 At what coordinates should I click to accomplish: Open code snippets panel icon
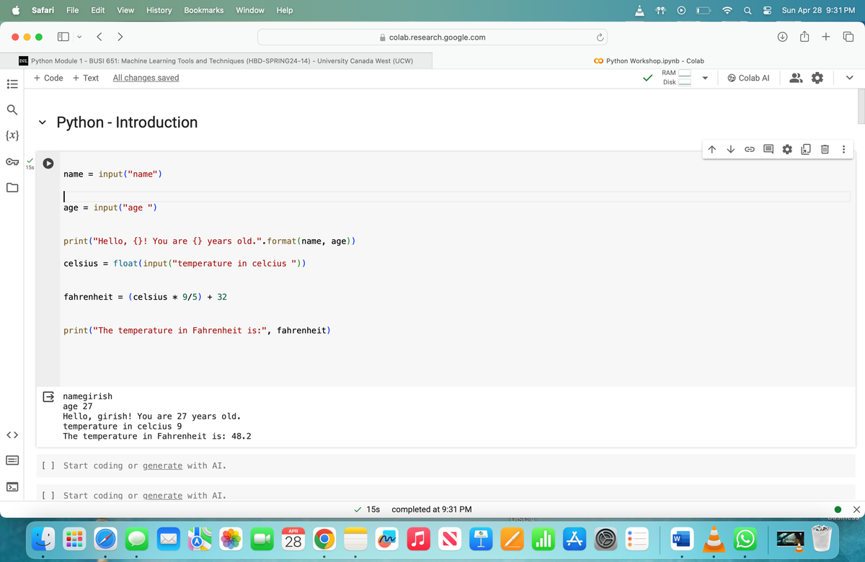coord(11,435)
